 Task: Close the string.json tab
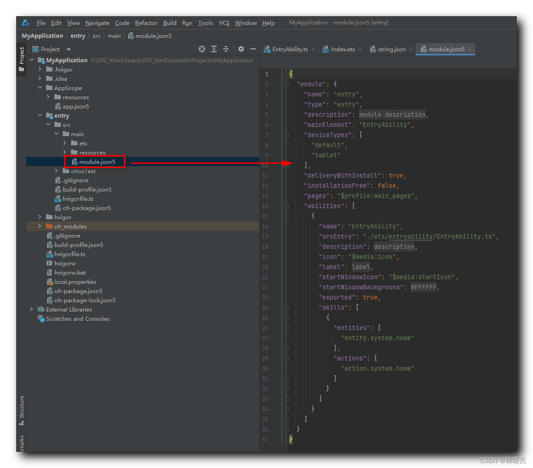[x=410, y=49]
